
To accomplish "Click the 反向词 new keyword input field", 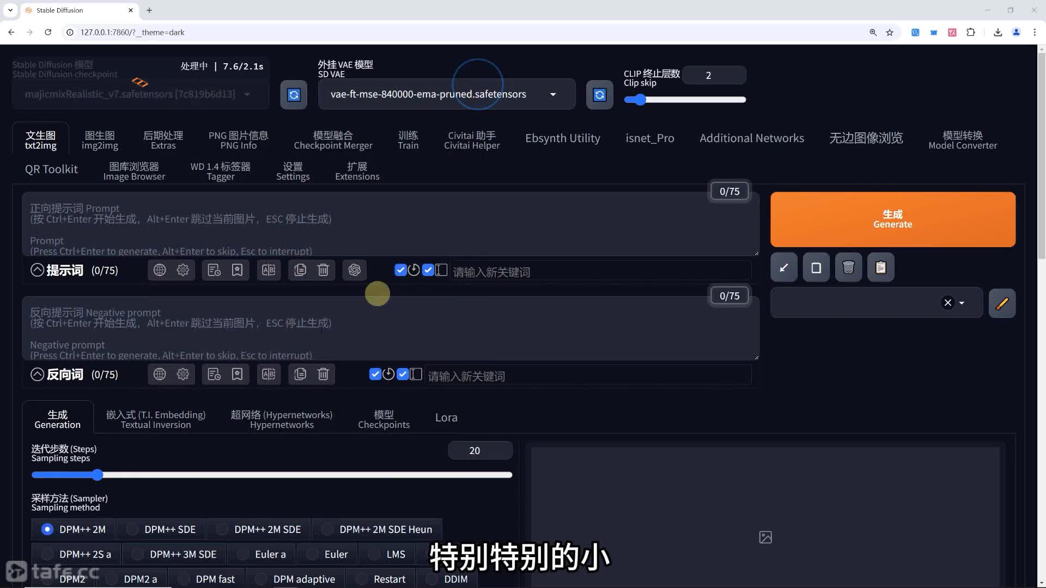I will 587,376.
